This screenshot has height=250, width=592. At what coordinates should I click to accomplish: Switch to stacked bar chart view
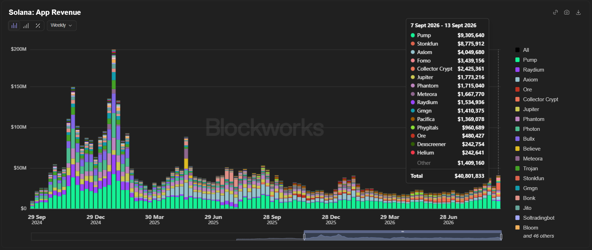(14, 25)
